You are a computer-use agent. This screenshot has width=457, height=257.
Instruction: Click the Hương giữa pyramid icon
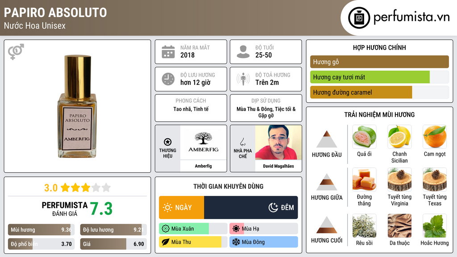pyautogui.click(x=327, y=182)
